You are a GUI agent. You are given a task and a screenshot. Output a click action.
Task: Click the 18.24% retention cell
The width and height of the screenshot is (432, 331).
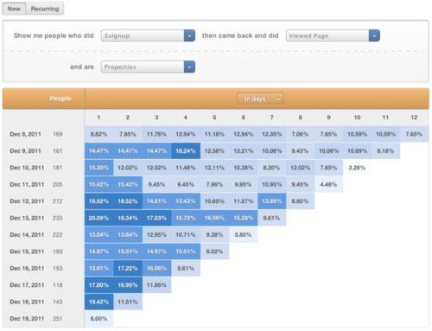tap(186, 151)
